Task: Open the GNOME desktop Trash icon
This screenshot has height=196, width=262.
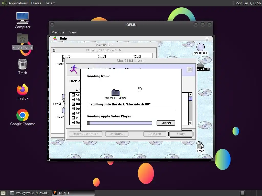Action: click(x=23, y=64)
